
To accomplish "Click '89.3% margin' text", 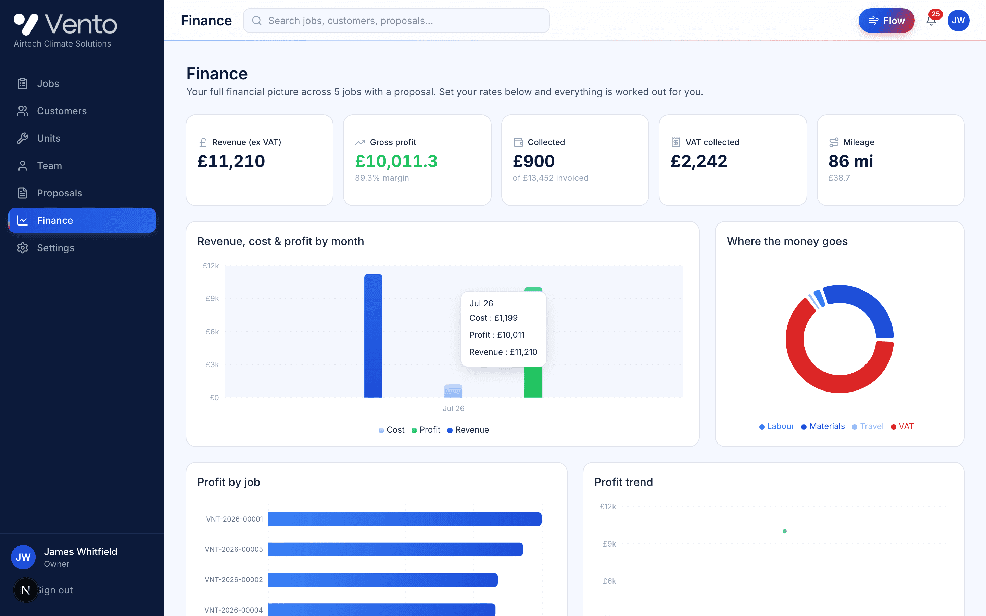I will coord(382,178).
